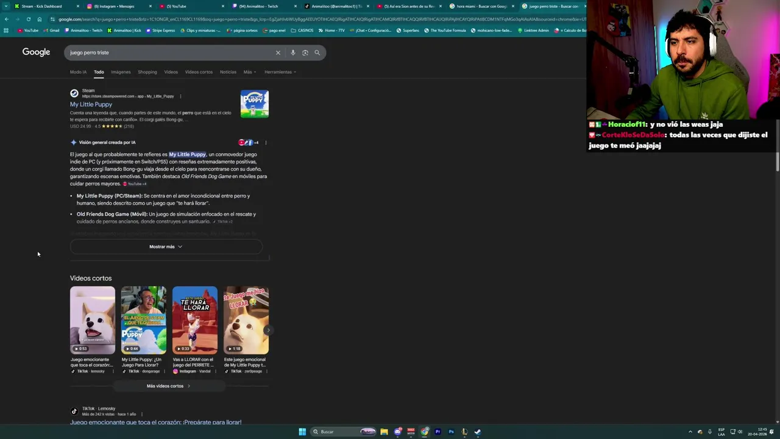Image resolution: width=780 pixels, height=439 pixels.
Task: Go back with the browser back arrow
Action: tap(6, 19)
